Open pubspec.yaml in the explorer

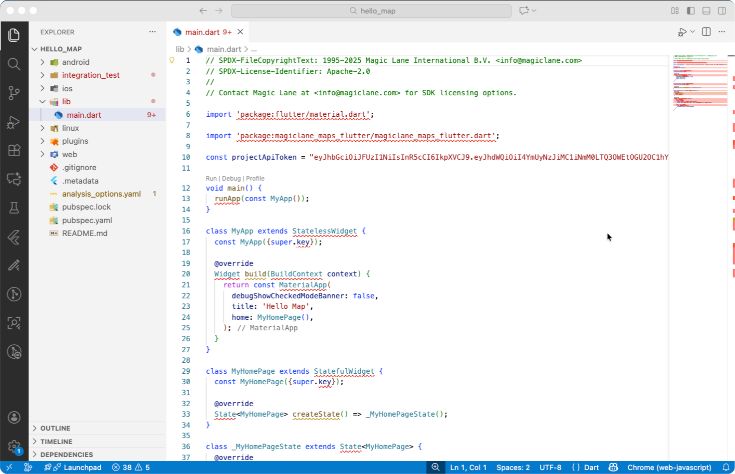point(87,220)
